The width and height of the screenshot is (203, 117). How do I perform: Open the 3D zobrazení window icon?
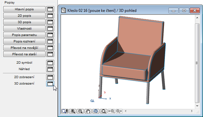50,84
